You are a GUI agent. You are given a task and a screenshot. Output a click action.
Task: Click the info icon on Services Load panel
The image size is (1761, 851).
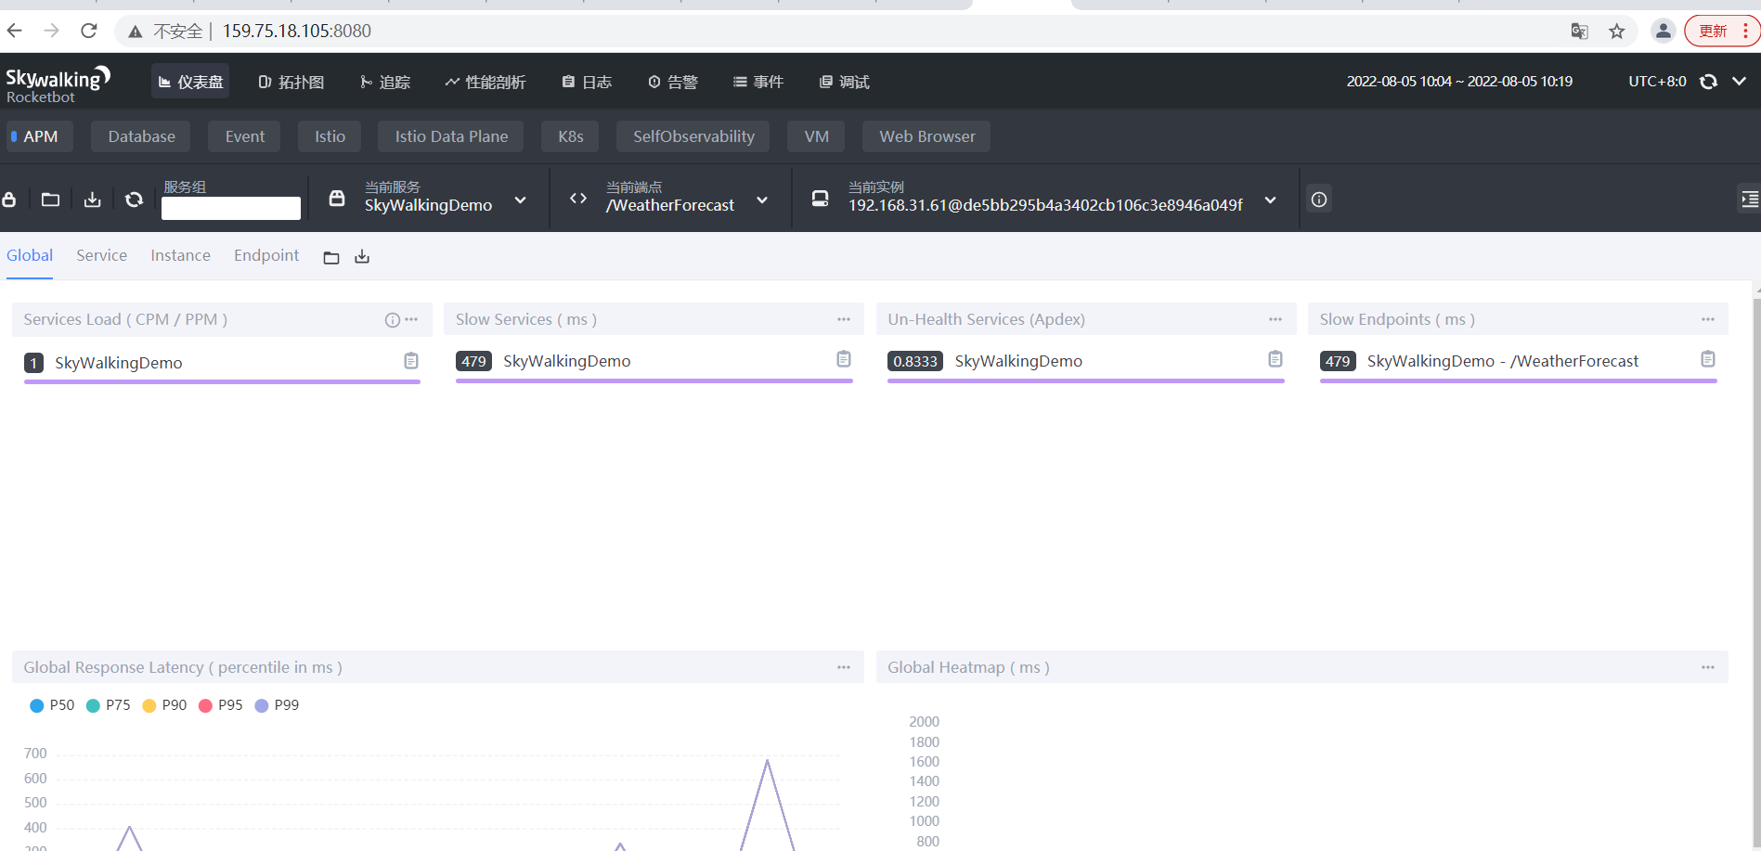click(393, 320)
